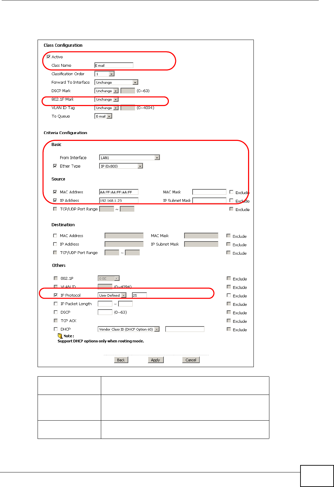Open Forward To Interface dropdown

point(116,82)
